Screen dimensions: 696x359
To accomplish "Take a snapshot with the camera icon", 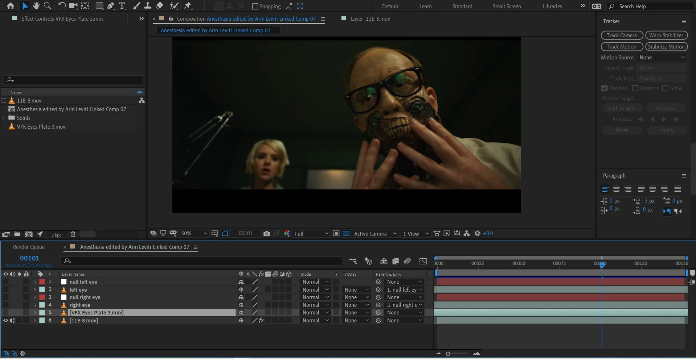I will tap(267, 234).
